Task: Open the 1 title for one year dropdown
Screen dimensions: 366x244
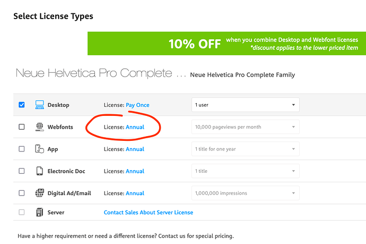Action: tap(245, 149)
